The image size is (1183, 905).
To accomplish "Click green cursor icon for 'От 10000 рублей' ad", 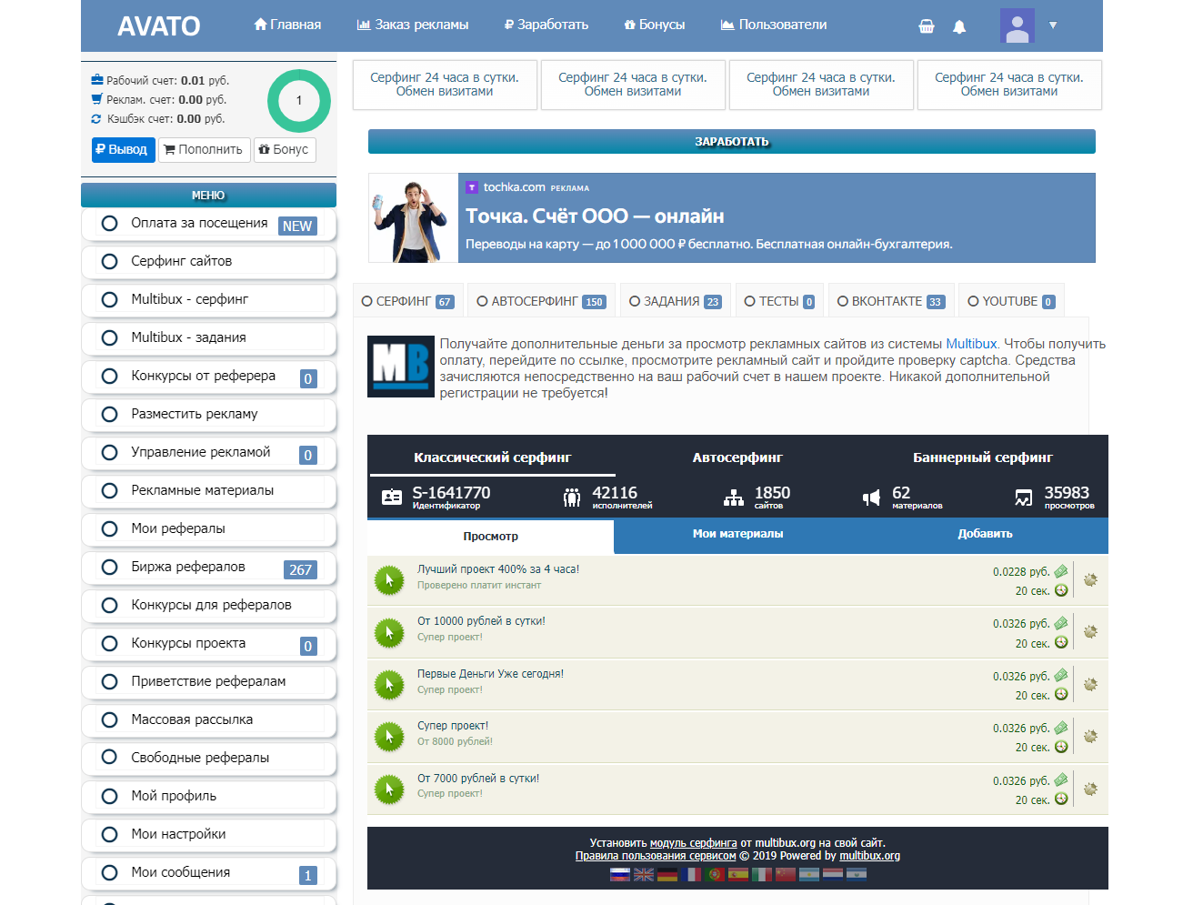I will tap(389, 632).
